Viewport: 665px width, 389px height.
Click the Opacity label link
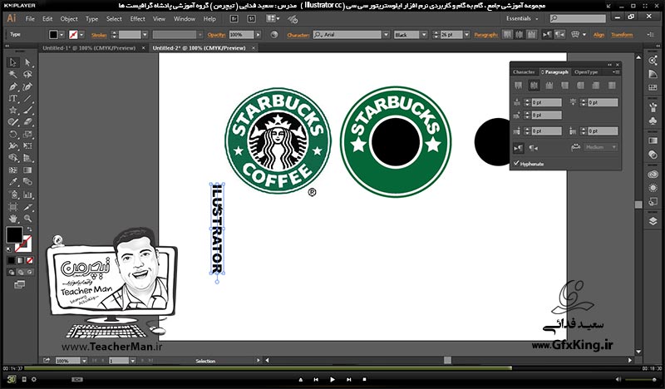click(217, 35)
